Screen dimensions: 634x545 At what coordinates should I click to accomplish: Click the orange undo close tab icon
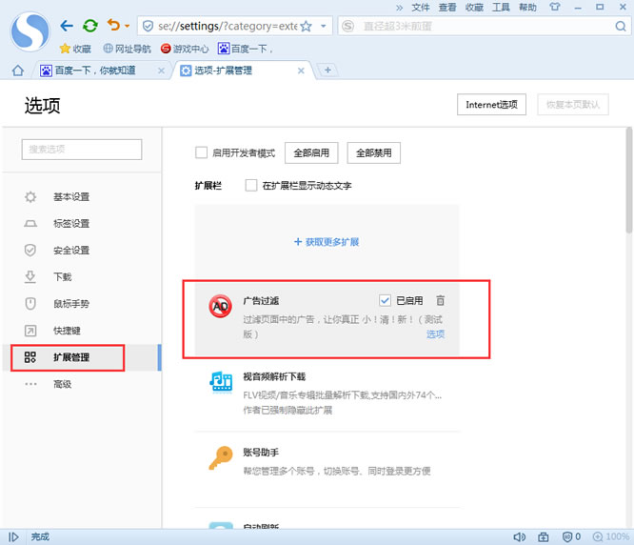click(113, 26)
